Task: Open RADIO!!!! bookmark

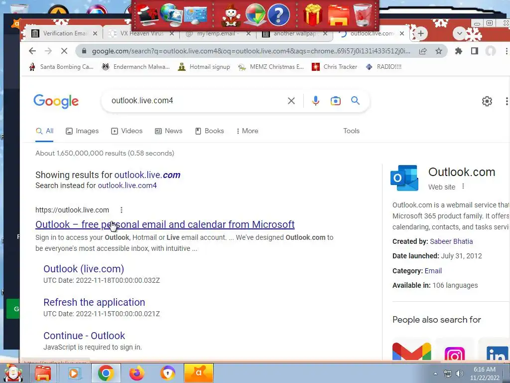Action: tap(383, 67)
